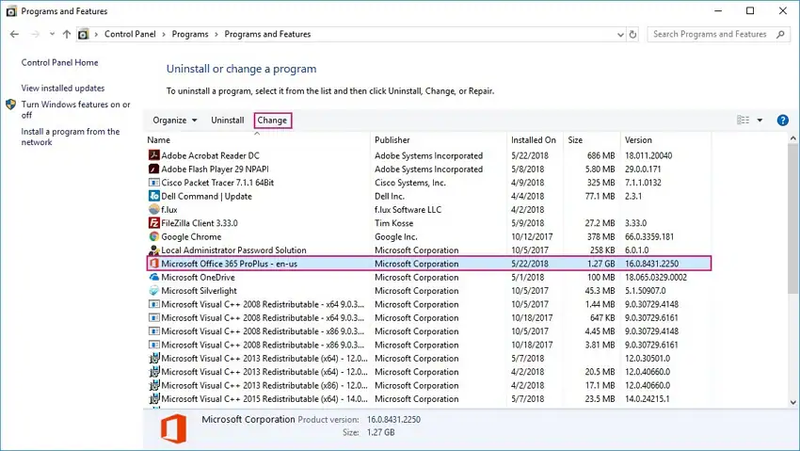This screenshot has height=451, width=800.
Task: Open help via the blue question mark
Action: [x=782, y=120]
